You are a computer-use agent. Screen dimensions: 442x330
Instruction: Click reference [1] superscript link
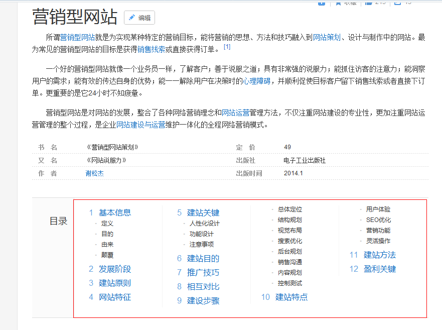(x=227, y=46)
